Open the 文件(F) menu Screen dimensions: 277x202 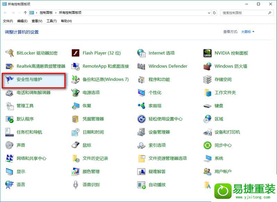click(x=8, y=21)
